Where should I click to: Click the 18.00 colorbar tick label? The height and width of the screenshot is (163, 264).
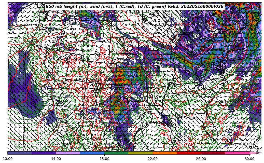click(x=104, y=159)
